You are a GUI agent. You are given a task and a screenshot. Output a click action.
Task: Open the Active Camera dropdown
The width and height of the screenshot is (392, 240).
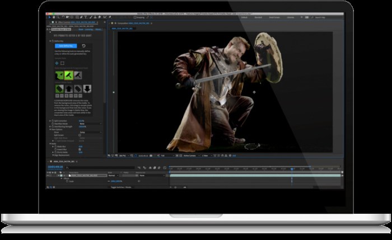[189, 156]
